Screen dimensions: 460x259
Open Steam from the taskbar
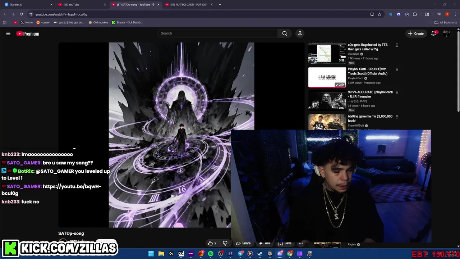tap(260, 254)
